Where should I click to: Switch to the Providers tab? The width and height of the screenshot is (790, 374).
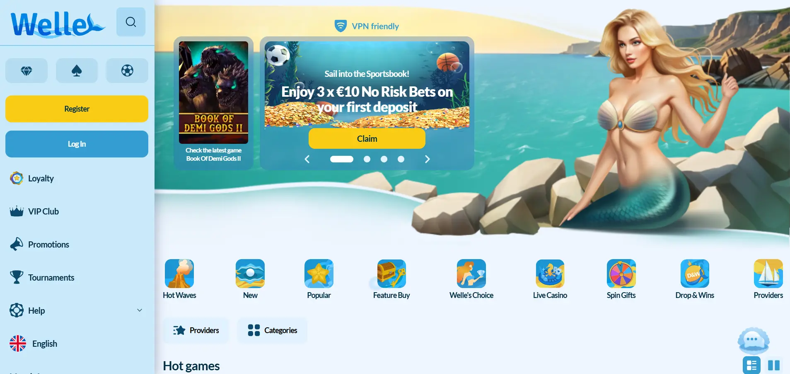click(196, 330)
